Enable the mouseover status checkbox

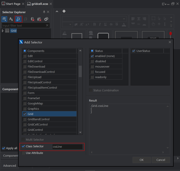tap(92, 67)
